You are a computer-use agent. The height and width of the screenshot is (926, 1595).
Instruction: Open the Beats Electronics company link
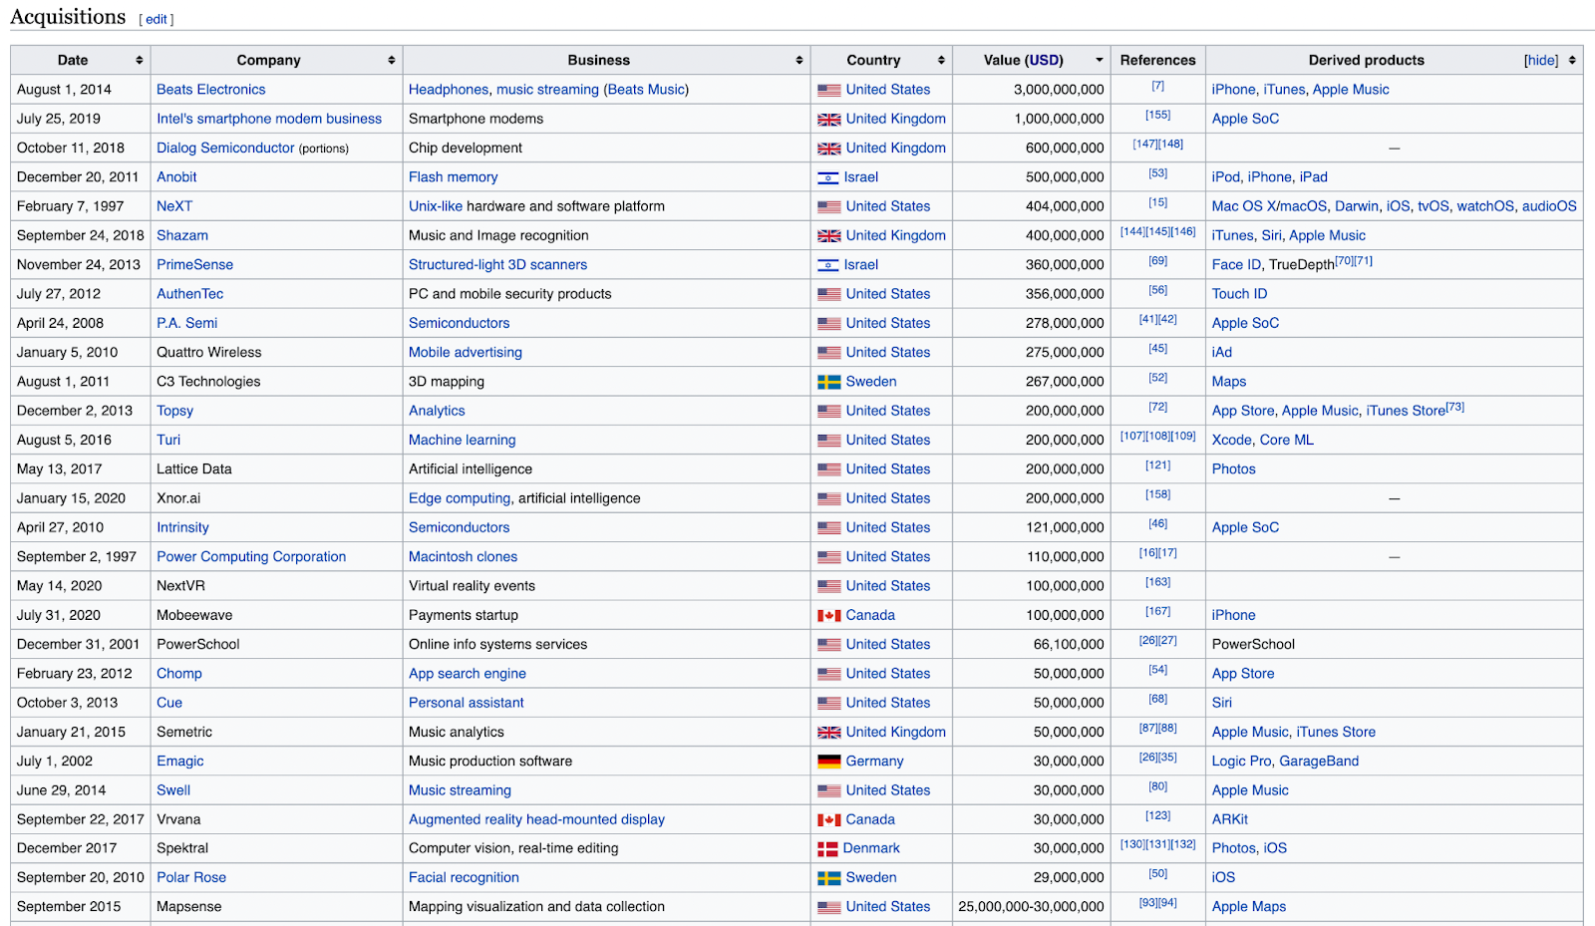pyautogui.click(x=211, y=90)
